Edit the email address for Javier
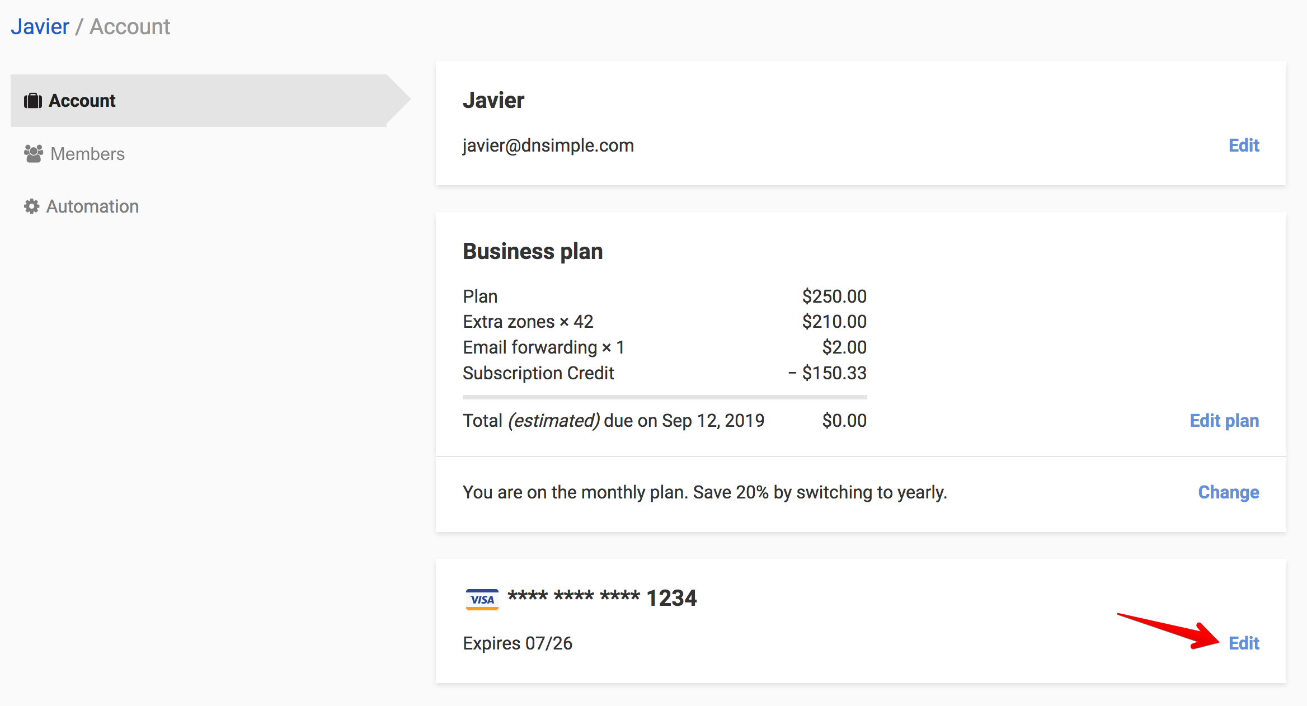 coord(1243,145)
